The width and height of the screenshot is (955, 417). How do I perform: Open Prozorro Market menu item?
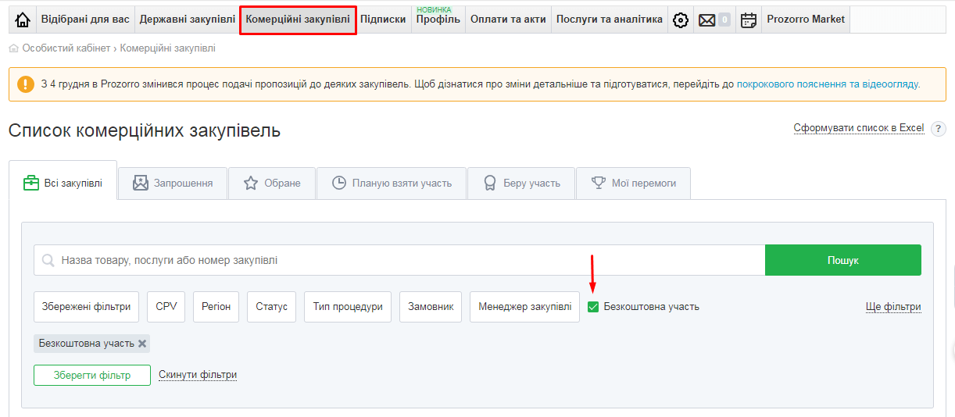click(x=806, y=20)
